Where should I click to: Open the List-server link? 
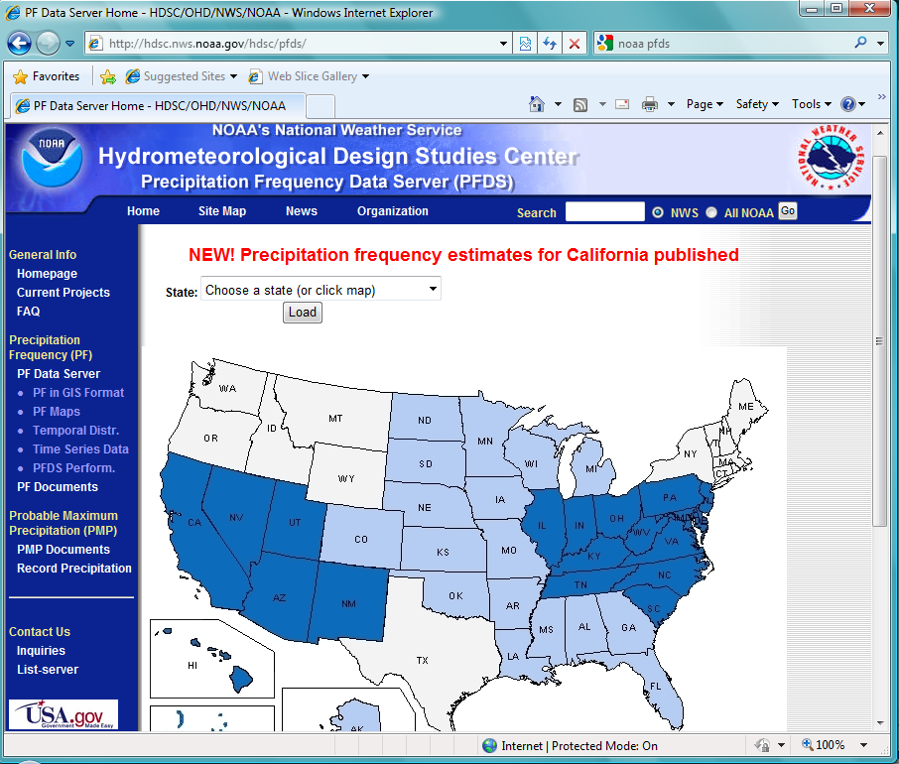point(48,670)
